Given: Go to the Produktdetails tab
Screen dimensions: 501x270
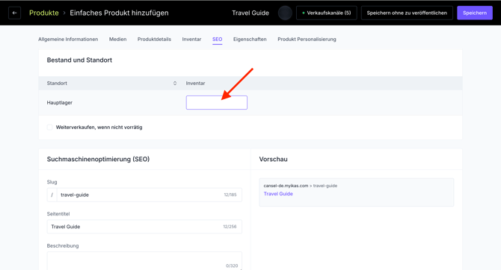Looking at the screenshot, I should coord(154,40).
